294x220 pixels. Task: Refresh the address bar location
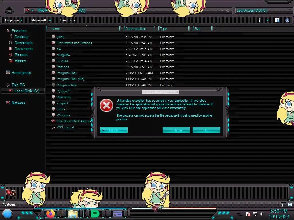(x=228, y=11)
